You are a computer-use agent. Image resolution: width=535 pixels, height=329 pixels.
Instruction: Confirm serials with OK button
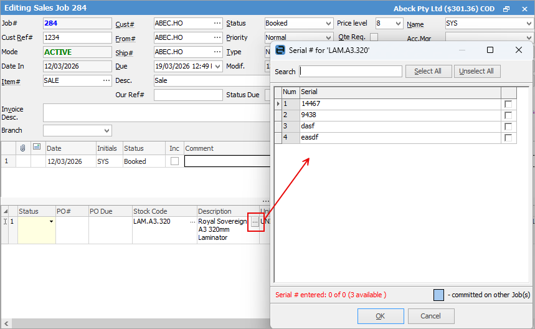click(381, 316)
